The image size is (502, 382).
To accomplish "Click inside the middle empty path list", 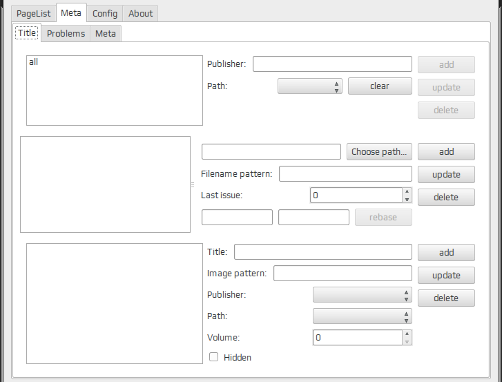I will [106, 184].
